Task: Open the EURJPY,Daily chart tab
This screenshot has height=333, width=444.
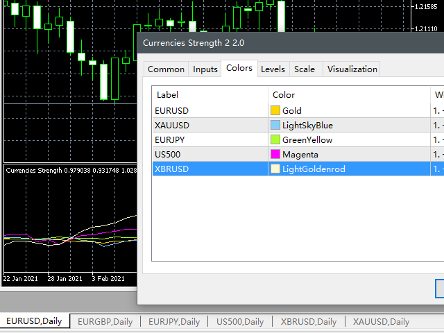Action: pos(174,321)
